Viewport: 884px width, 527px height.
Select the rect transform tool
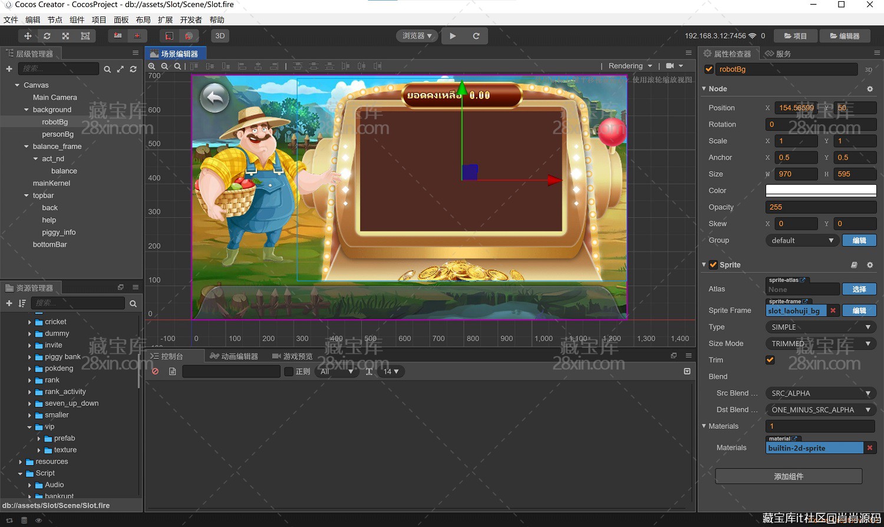click(x=85, y=36)
